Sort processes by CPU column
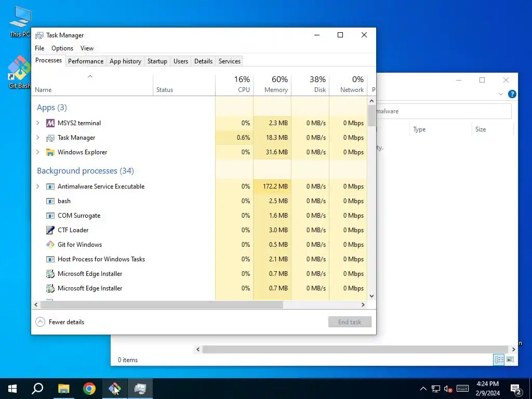 234,85
